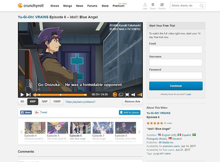Click the Password input field
Image resolution: width=220 pixels, height=162 pixels.
(x=176, y=75)
